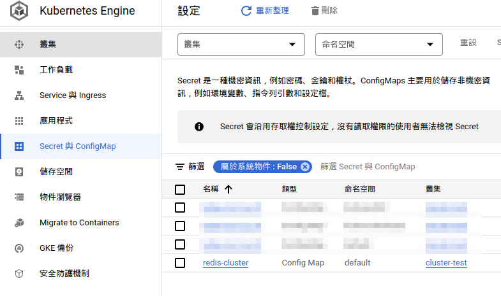
Task: Click the trash can delete icon
Action: pyautogui.click(x=315, y=11)
